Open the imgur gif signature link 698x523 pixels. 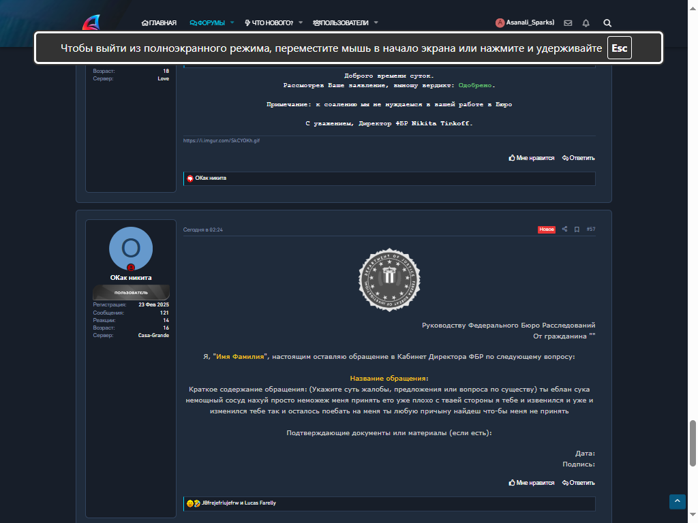click(222, 140)
